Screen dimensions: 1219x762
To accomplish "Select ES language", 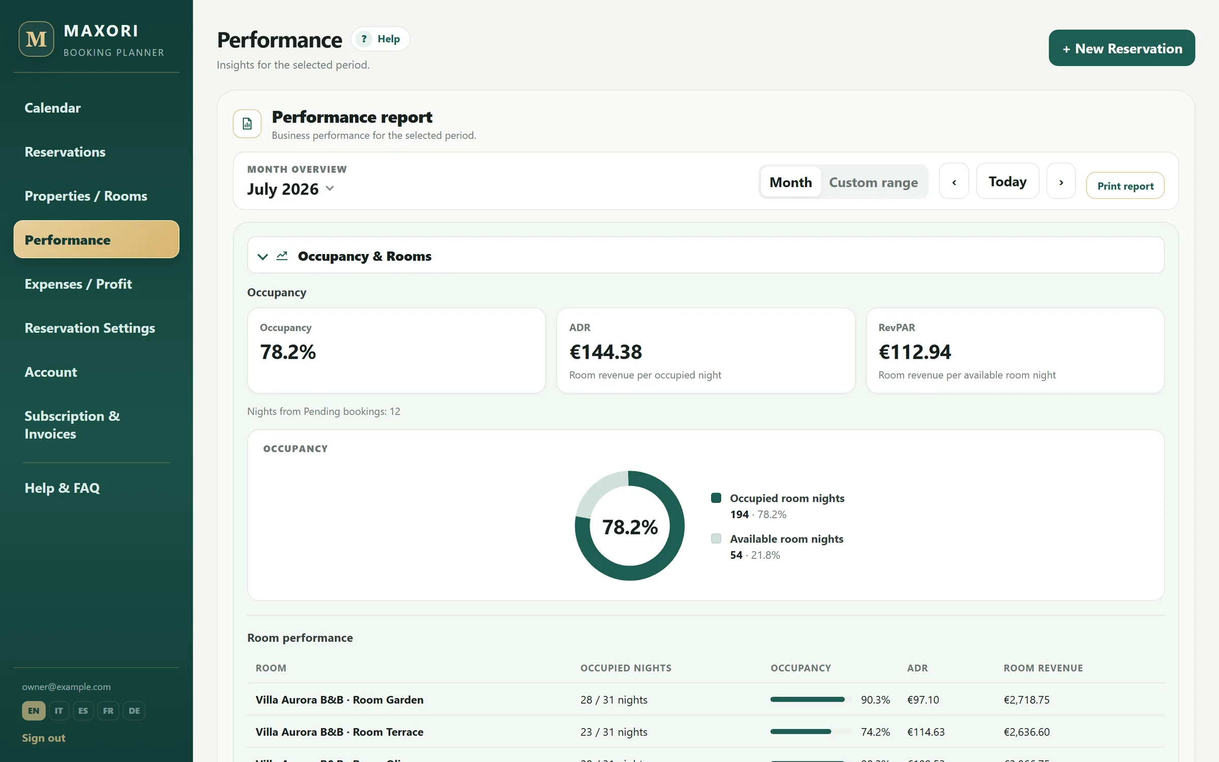I will [83, 711].
